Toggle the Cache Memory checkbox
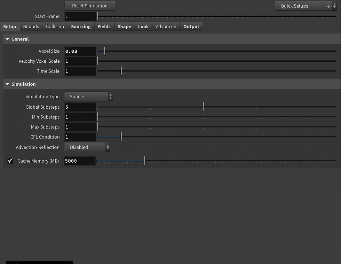The width and height of the screenshot is (341, 264). click(x=10, y=161)
